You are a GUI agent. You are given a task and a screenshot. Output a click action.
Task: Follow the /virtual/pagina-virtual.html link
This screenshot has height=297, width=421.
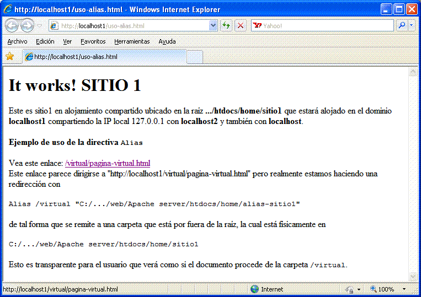(108, 163)
